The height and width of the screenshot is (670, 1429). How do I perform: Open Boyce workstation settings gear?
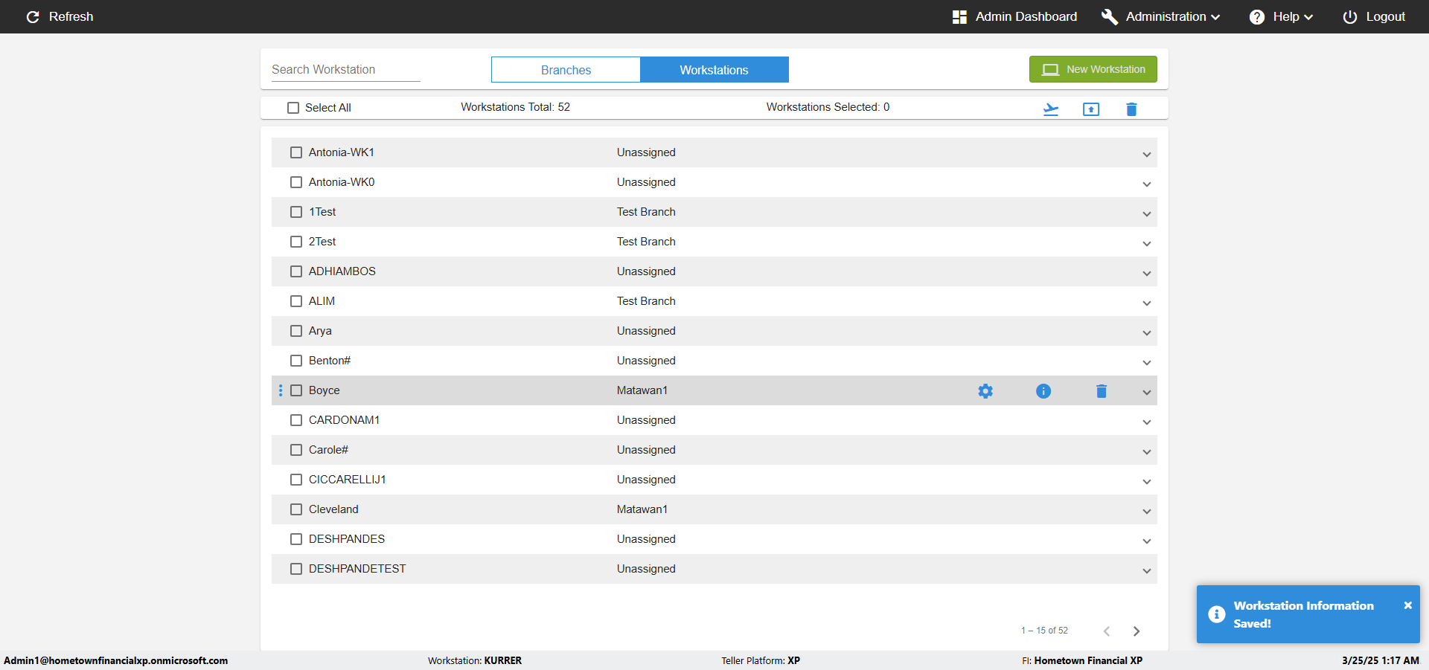click(x=985, y=390)
